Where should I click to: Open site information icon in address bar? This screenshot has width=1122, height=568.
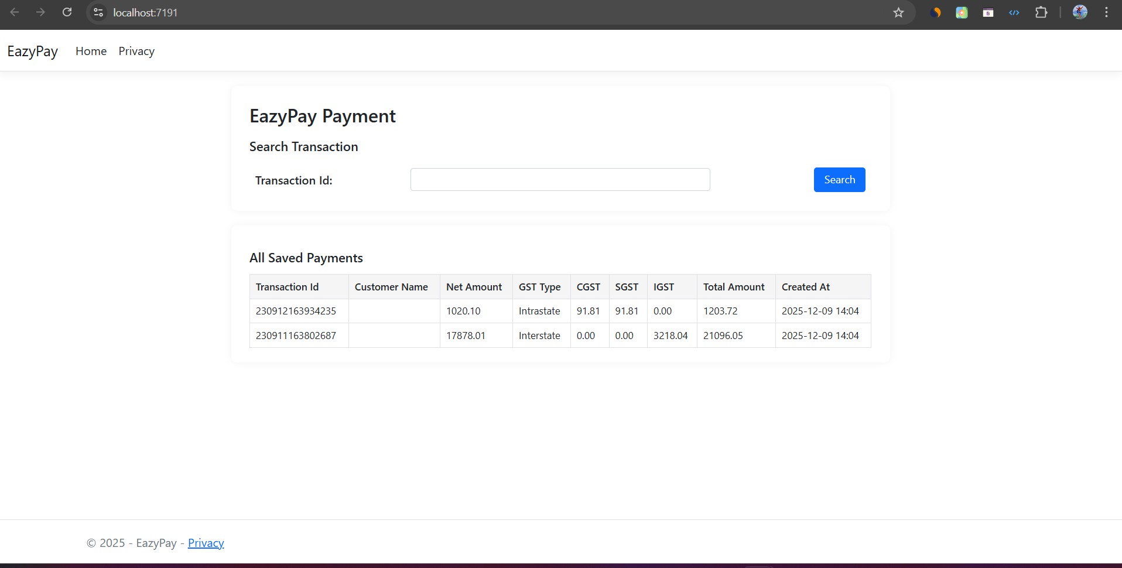tap(98, 12)
